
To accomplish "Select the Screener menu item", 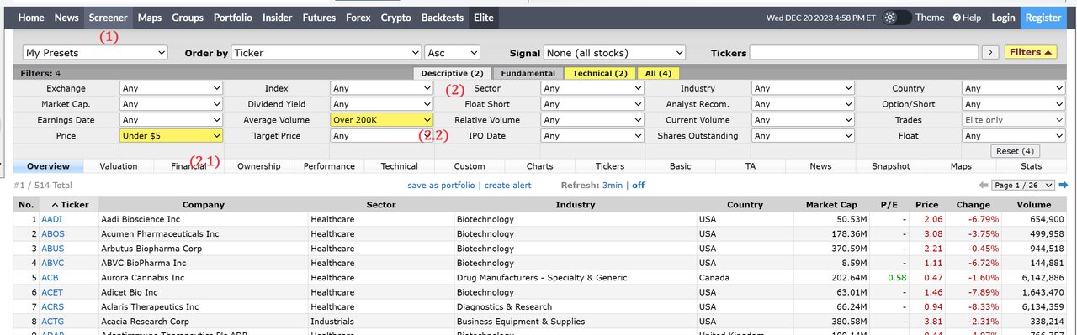I will 109,18.
